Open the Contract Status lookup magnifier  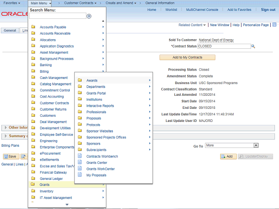click(x=253, y=46)
